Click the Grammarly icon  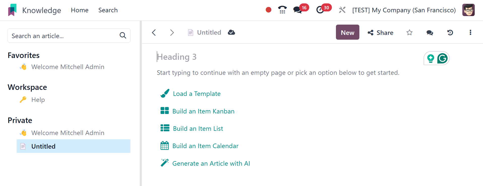tap(442, 58)
